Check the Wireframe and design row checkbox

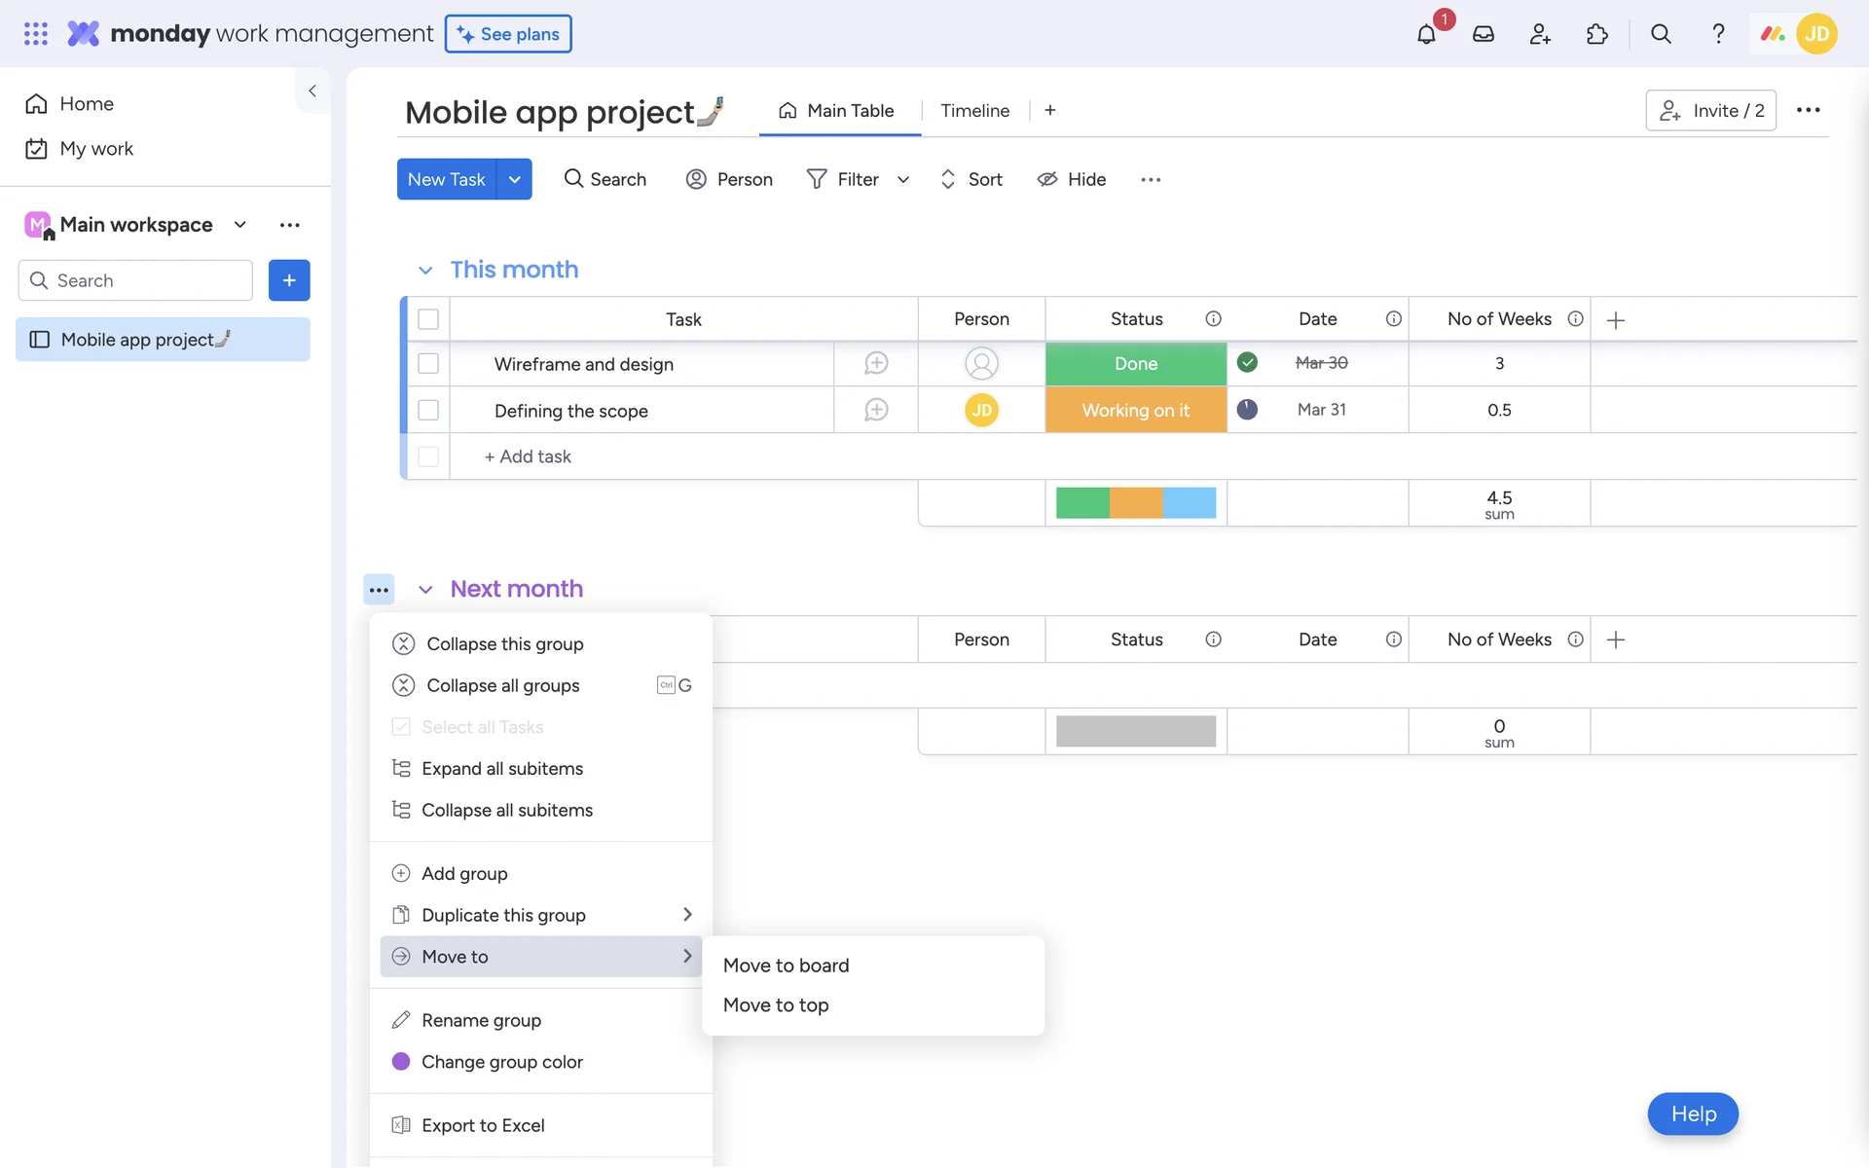coord(428,363)
